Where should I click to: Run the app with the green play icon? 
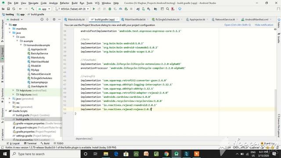tap(94, 9)
